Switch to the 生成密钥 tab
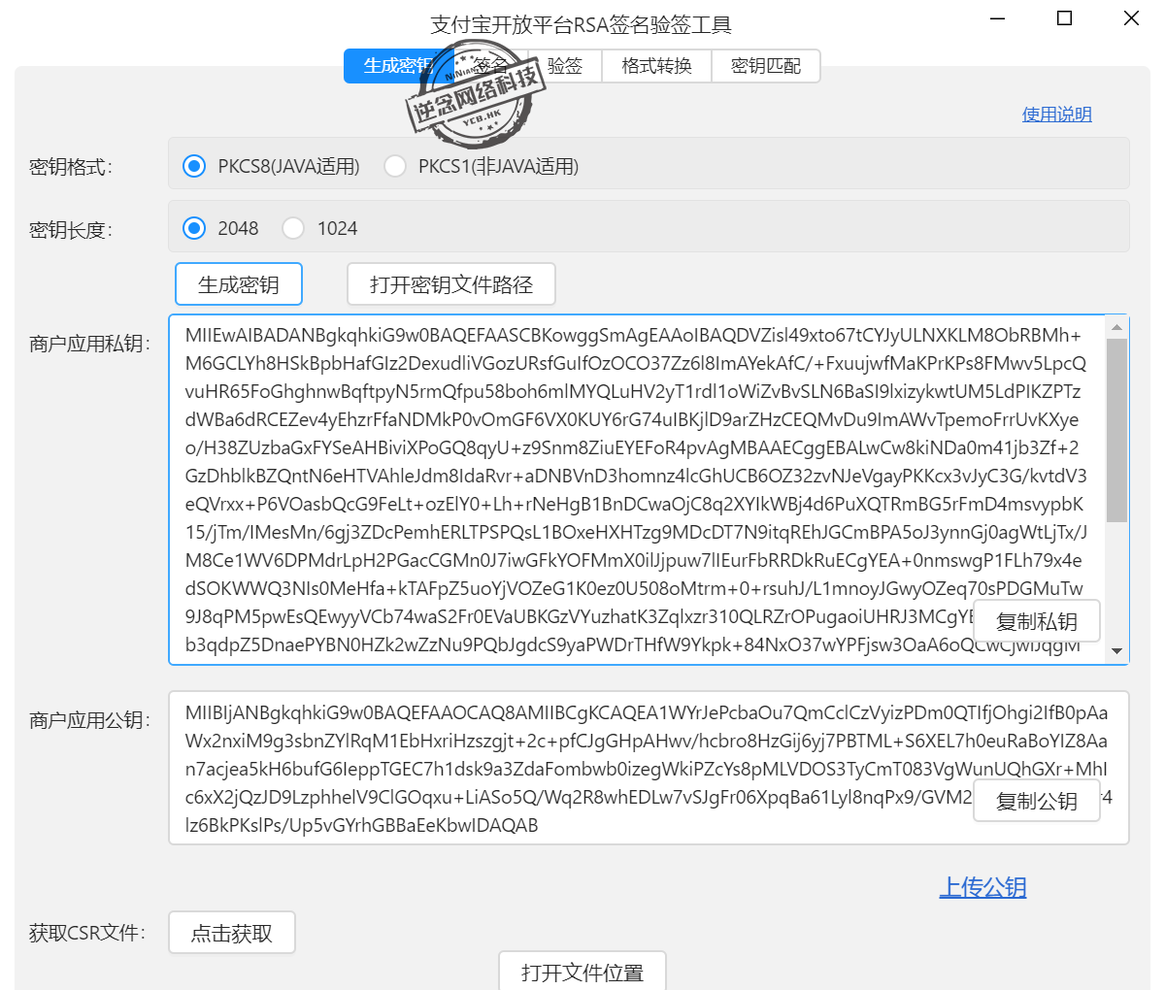1165x990 pixels. [x=398, y=66]
